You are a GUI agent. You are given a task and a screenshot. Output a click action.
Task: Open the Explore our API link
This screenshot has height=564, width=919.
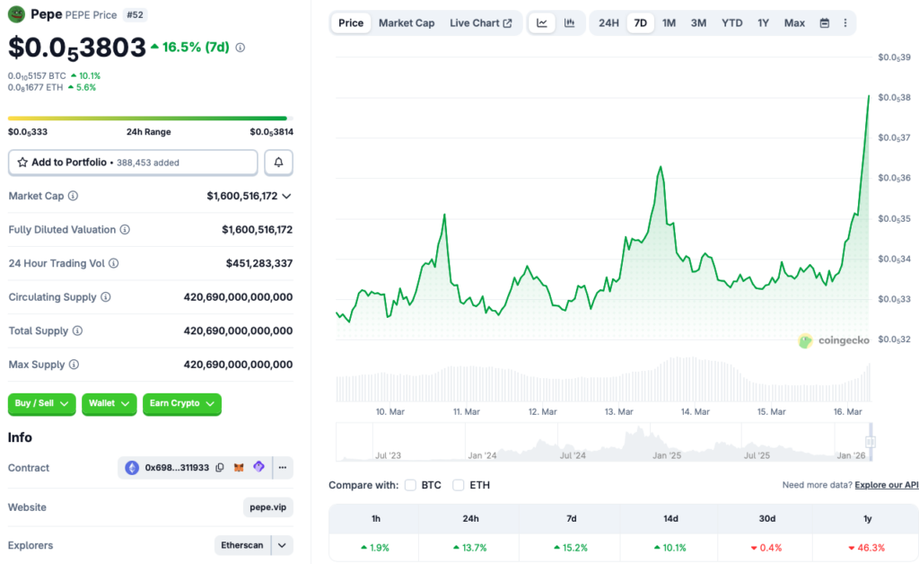(886, 485)
